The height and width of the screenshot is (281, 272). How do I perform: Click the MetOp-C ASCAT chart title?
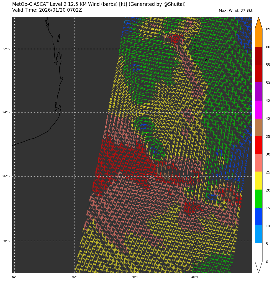[99, 4]
